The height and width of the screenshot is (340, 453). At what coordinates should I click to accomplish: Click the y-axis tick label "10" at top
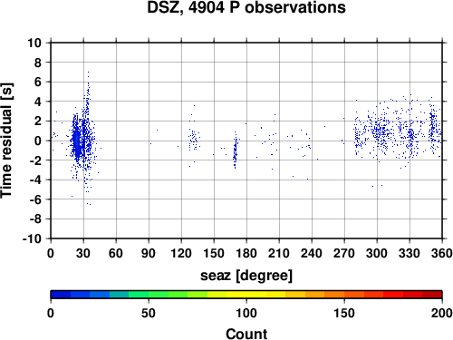[x=34, y=43]
